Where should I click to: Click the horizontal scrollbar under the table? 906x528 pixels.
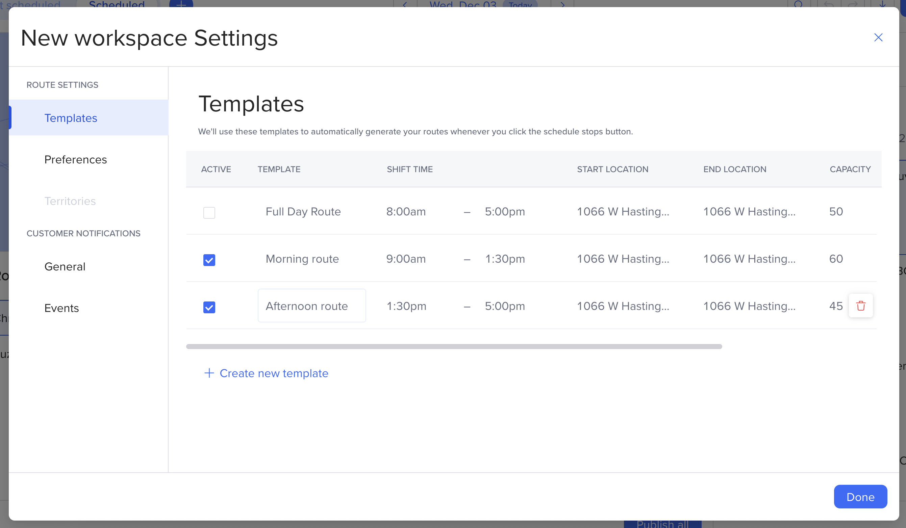click(453, 346)
